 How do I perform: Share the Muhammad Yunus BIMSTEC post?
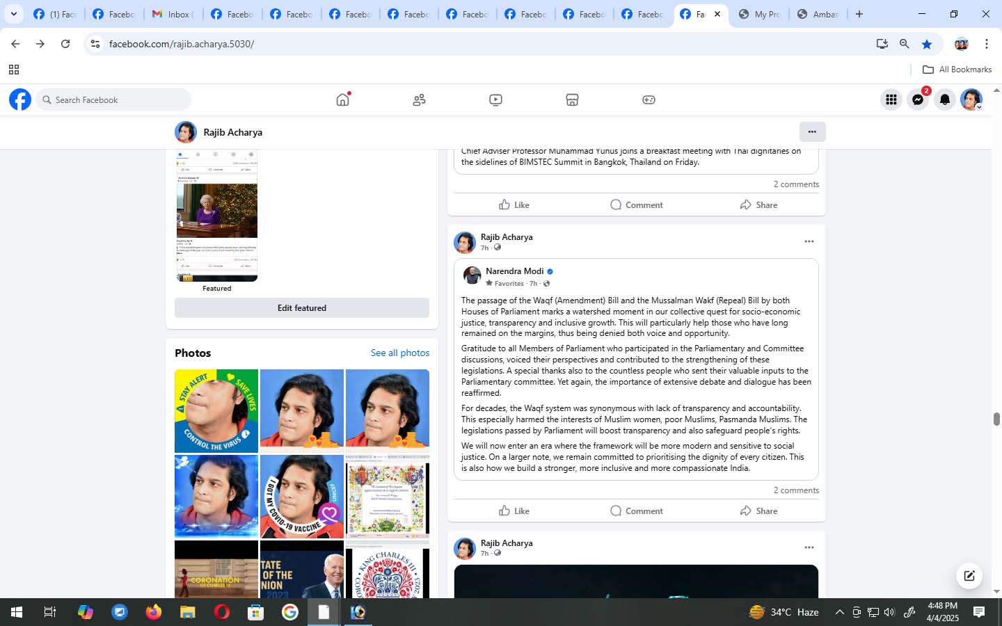click(758, 204)
